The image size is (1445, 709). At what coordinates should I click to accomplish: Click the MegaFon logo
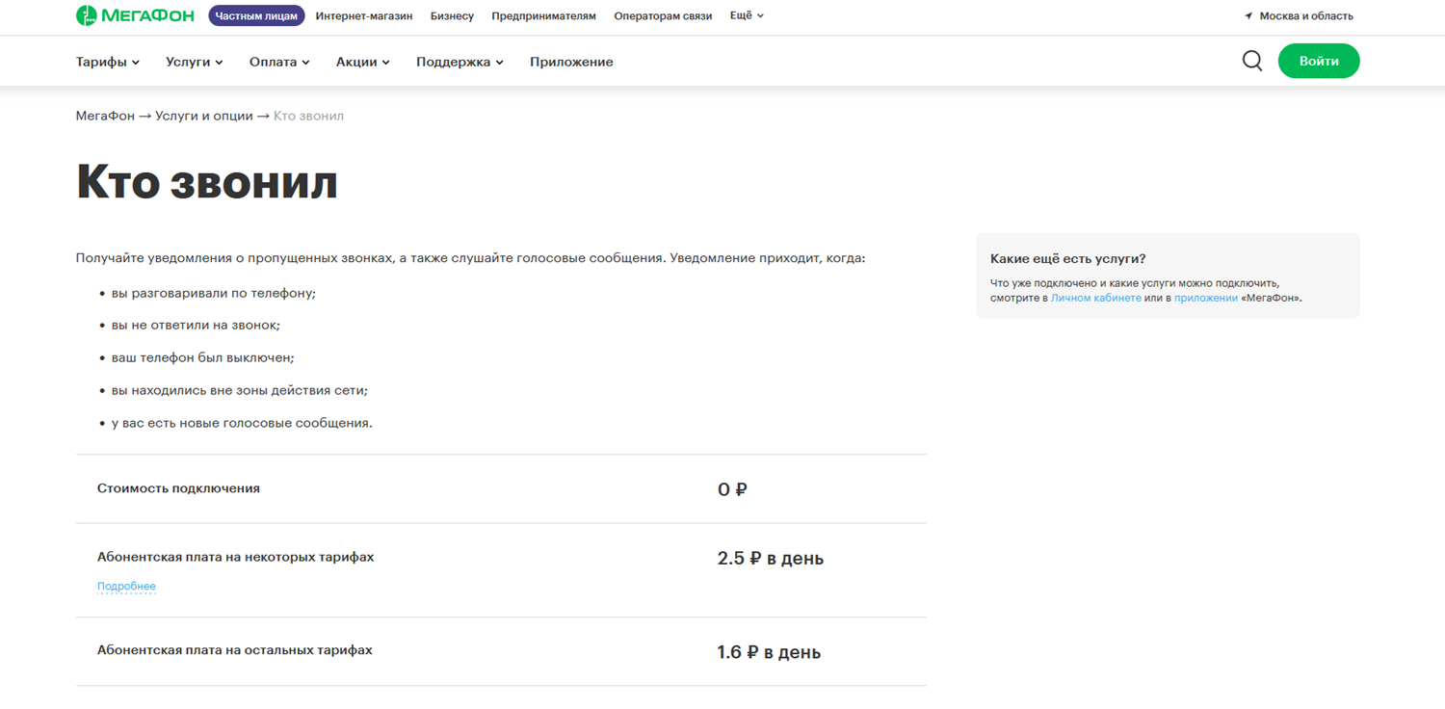[x=135, y=15]
